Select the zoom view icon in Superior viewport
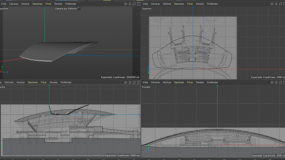Image resolution: width=285 pixels, height=160 pixels. coord(276,4)
